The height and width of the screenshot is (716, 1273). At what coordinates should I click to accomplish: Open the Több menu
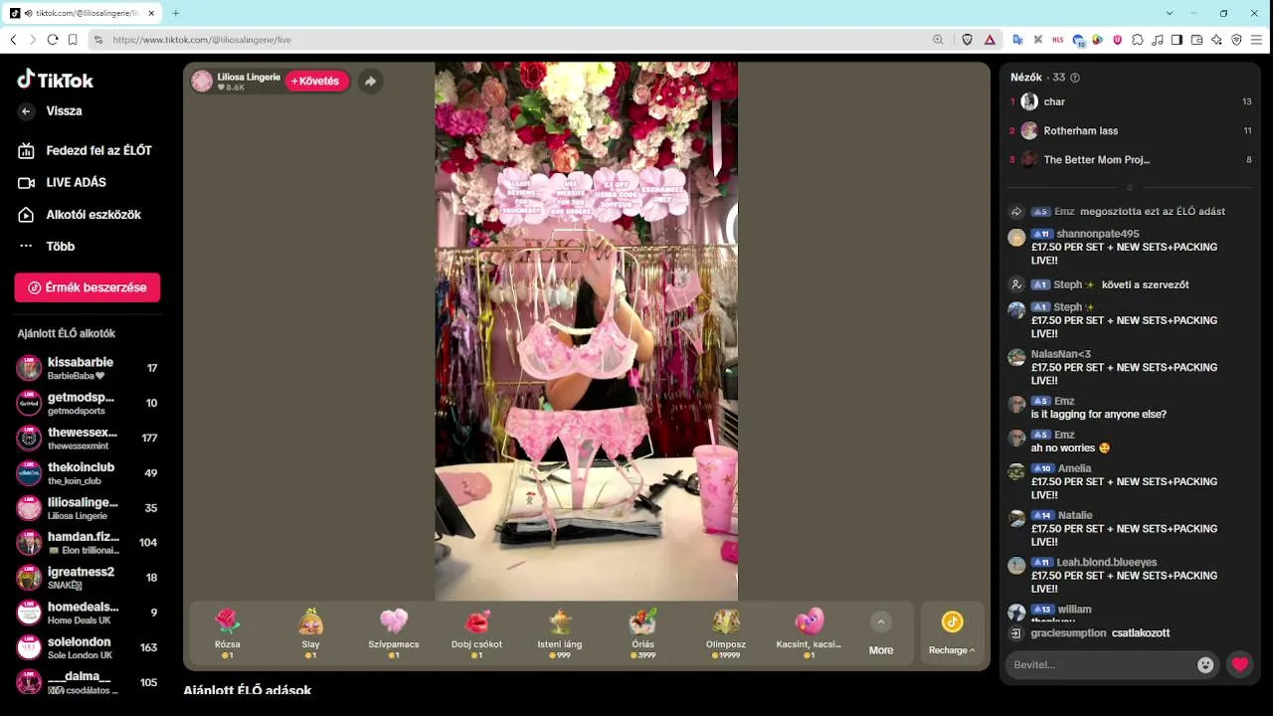[47, 247]
